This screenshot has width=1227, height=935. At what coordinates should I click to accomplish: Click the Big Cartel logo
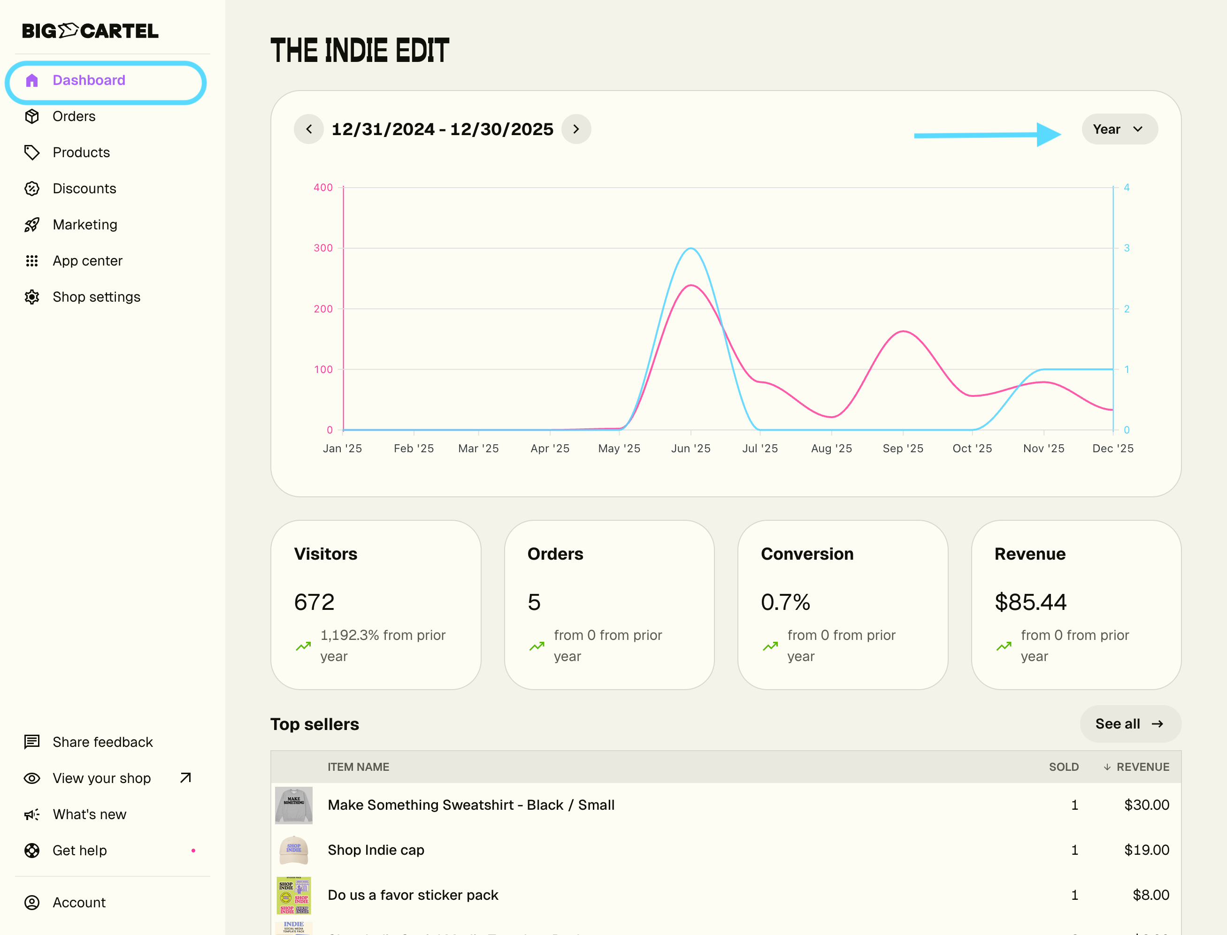(x=90, y=30)
